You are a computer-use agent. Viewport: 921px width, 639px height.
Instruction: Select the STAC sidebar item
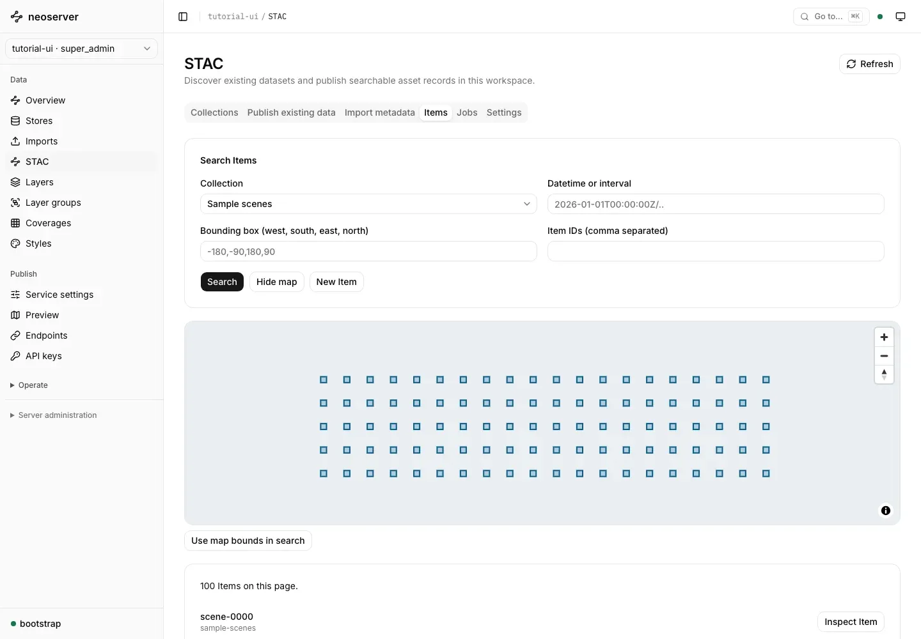81,162
